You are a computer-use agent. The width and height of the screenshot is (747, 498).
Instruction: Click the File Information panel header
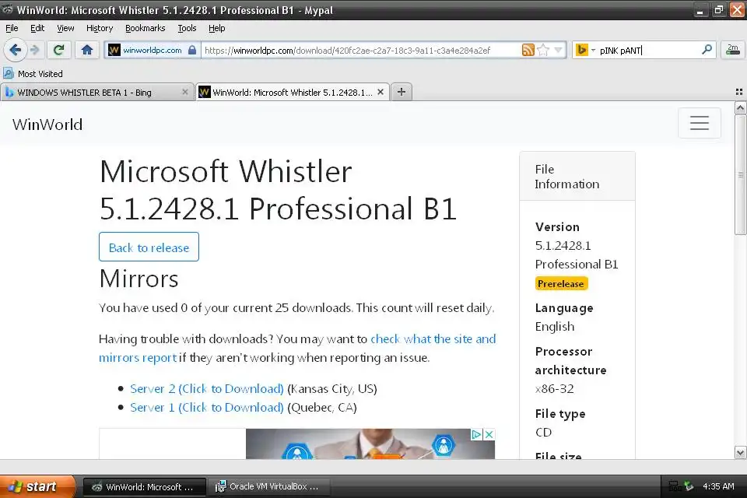pyautogui.click(x=577, y=177)
